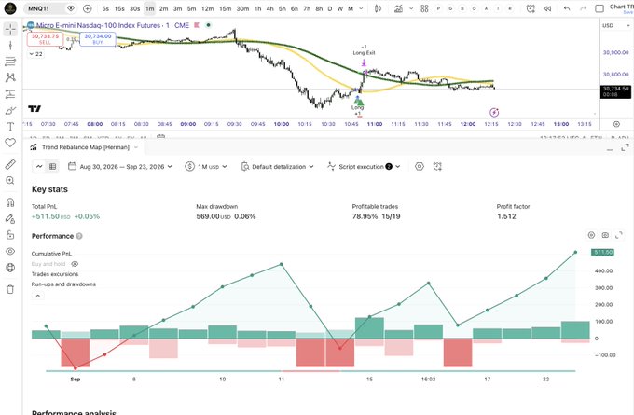Open the Performance info help icon
Screen dimensions: 634x415
click(79, 236)
